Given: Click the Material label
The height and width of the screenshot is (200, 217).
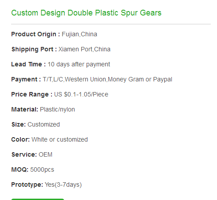Looking at the screenshot, I should (25, 110).
